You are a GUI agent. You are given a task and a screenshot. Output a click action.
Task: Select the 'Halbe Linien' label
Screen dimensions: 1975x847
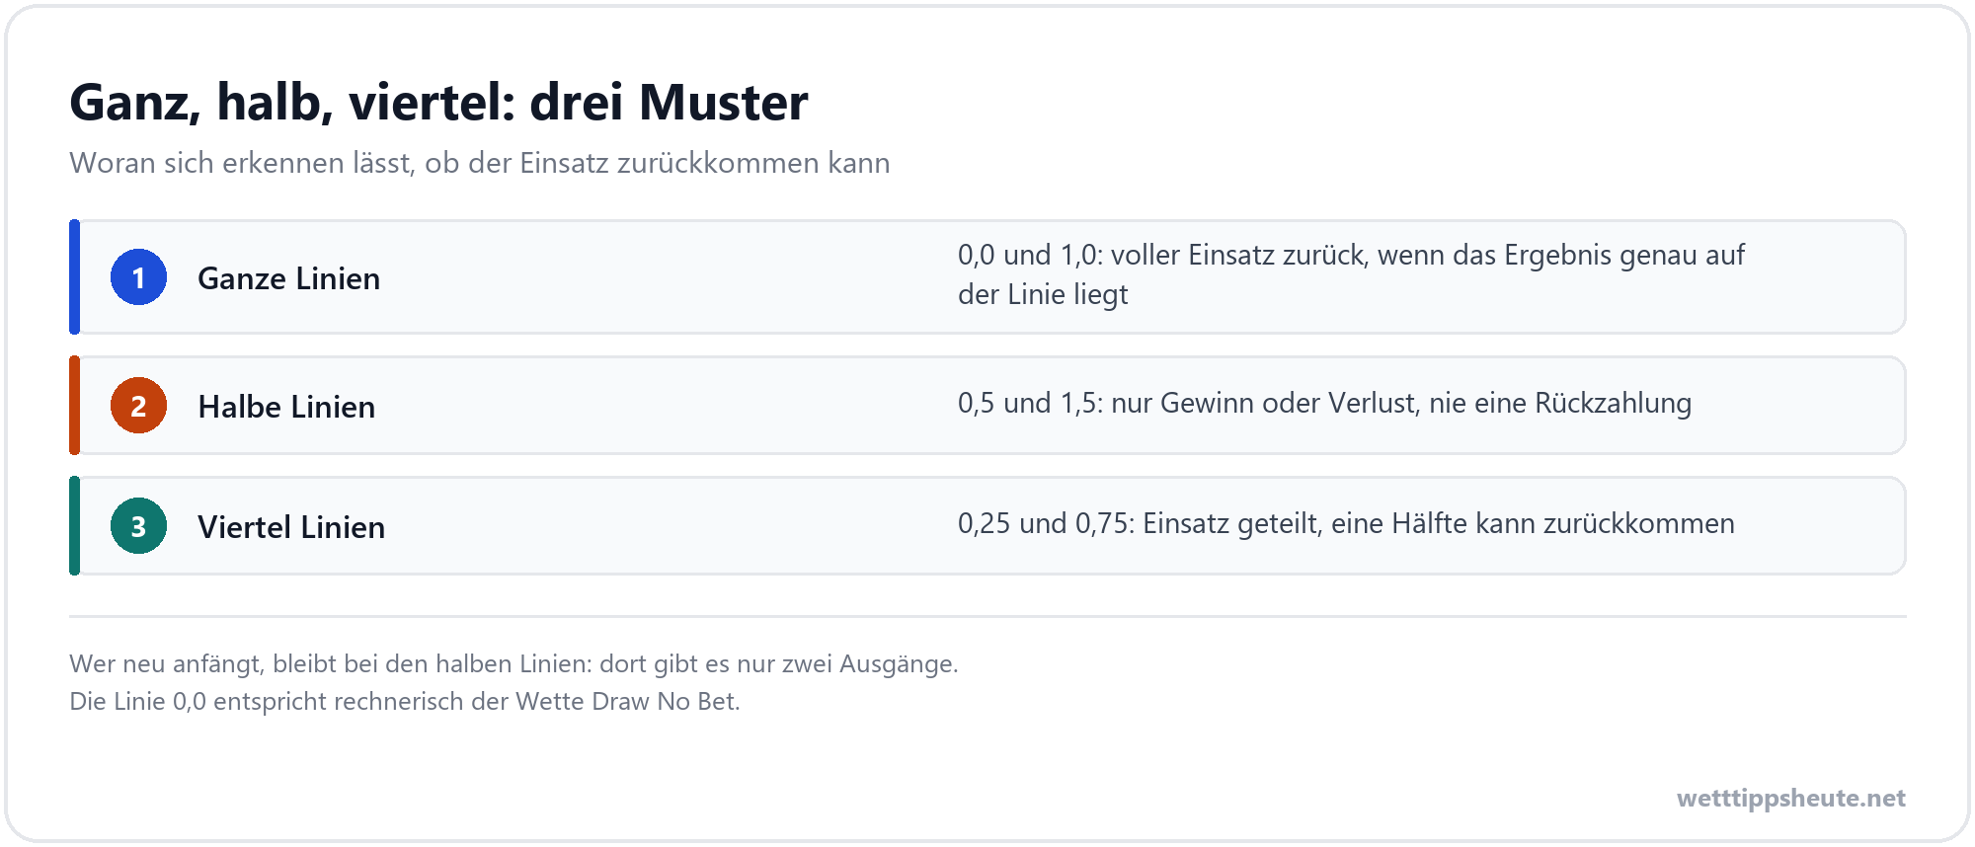pos(286,407)
